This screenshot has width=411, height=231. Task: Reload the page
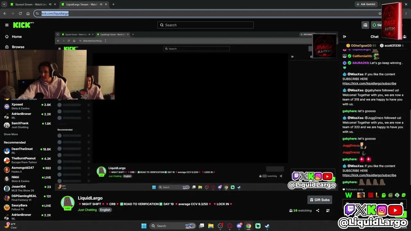(20, 13)
